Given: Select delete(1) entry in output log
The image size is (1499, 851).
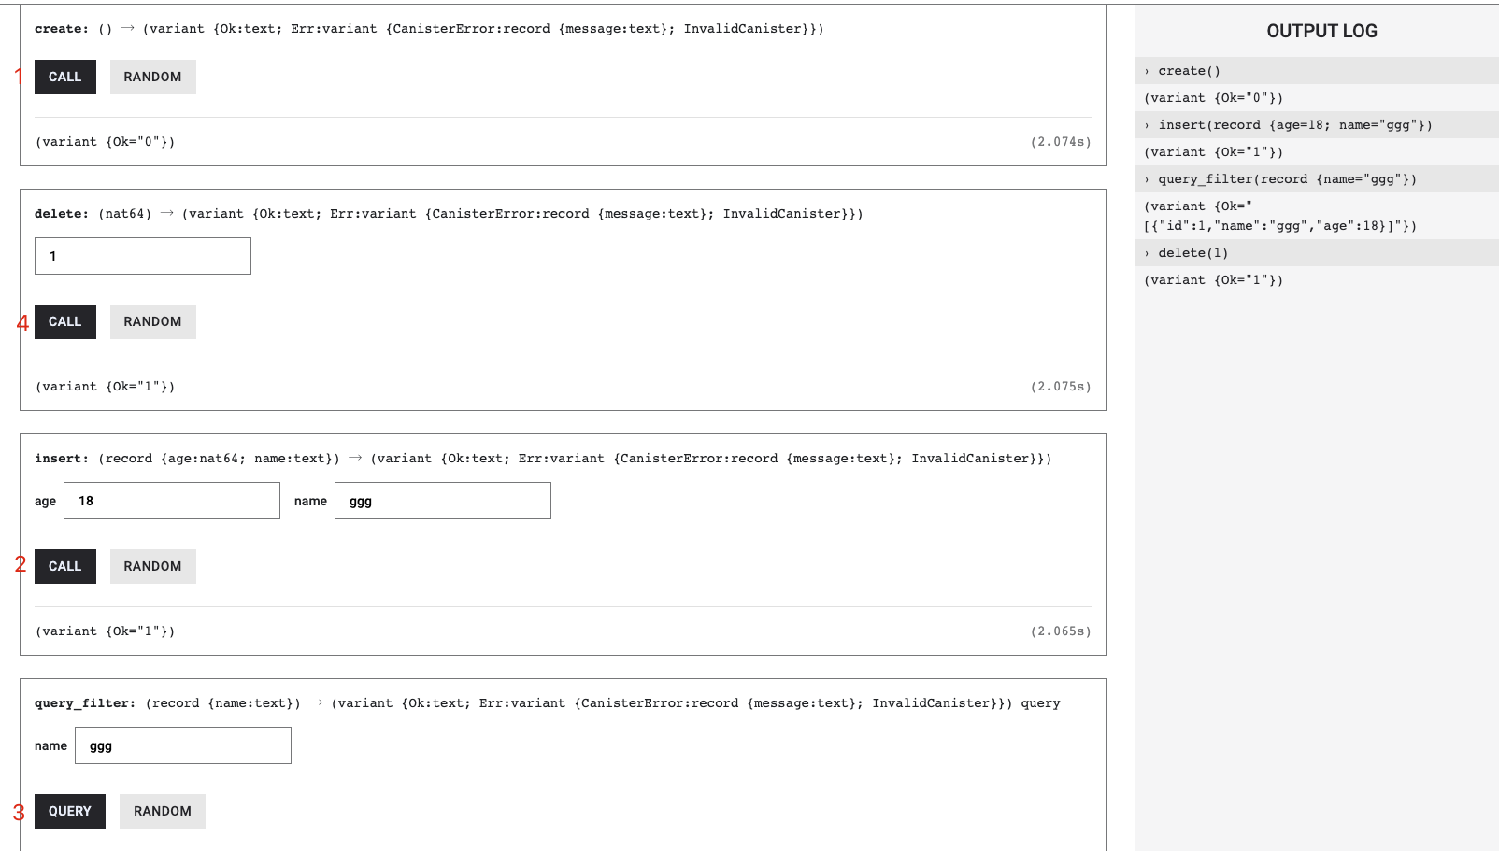Looking at the screenshot, I should click(1192, 253).
